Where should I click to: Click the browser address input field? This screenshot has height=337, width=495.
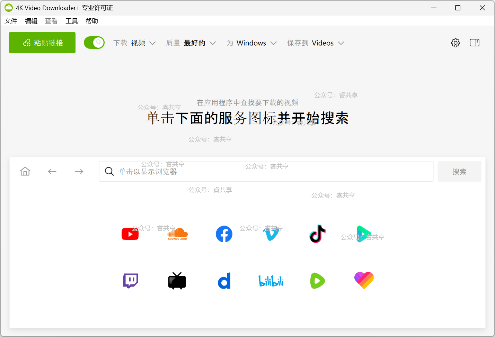(x=266, y=171)
